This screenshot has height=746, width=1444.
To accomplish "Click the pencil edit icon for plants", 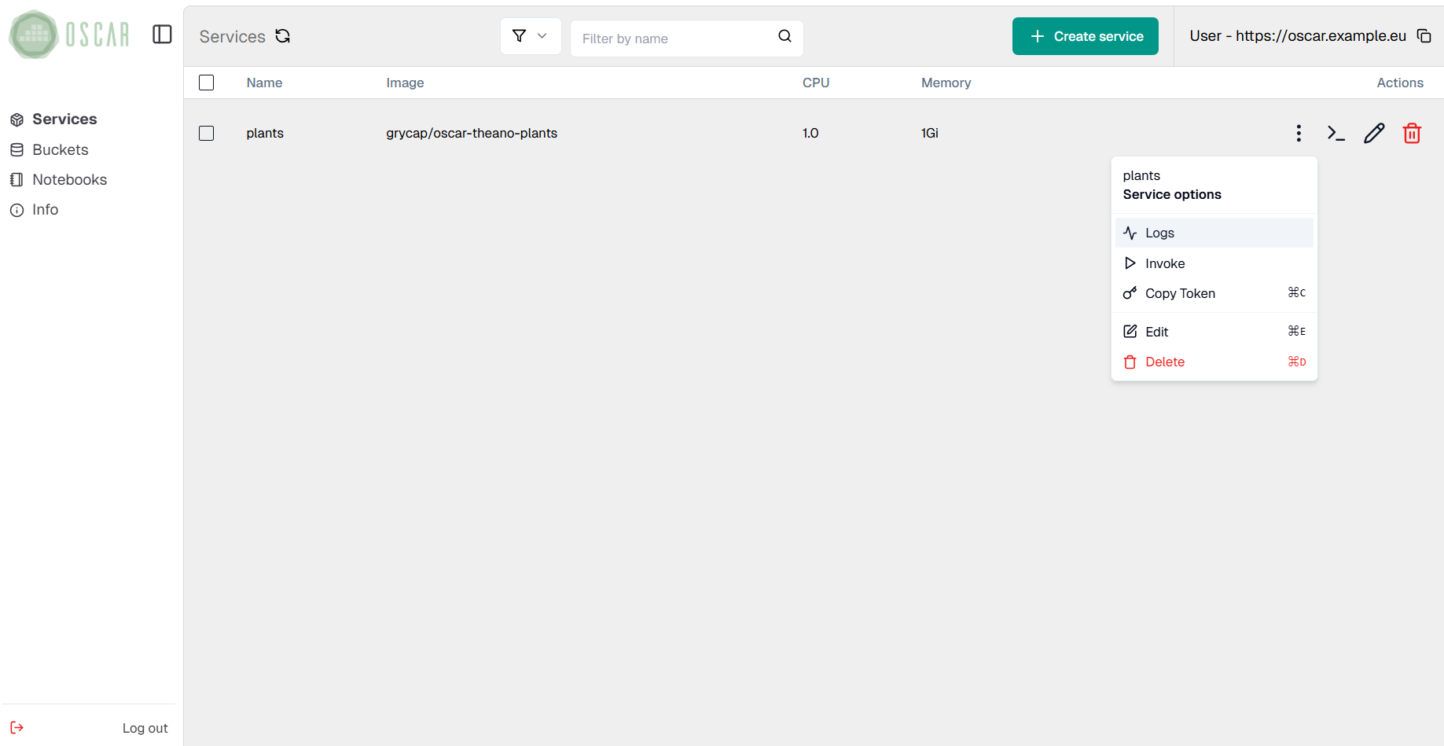I will [x=1373, y=134].
